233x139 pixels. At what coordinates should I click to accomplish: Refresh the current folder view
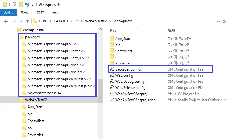tap(224, 22)
